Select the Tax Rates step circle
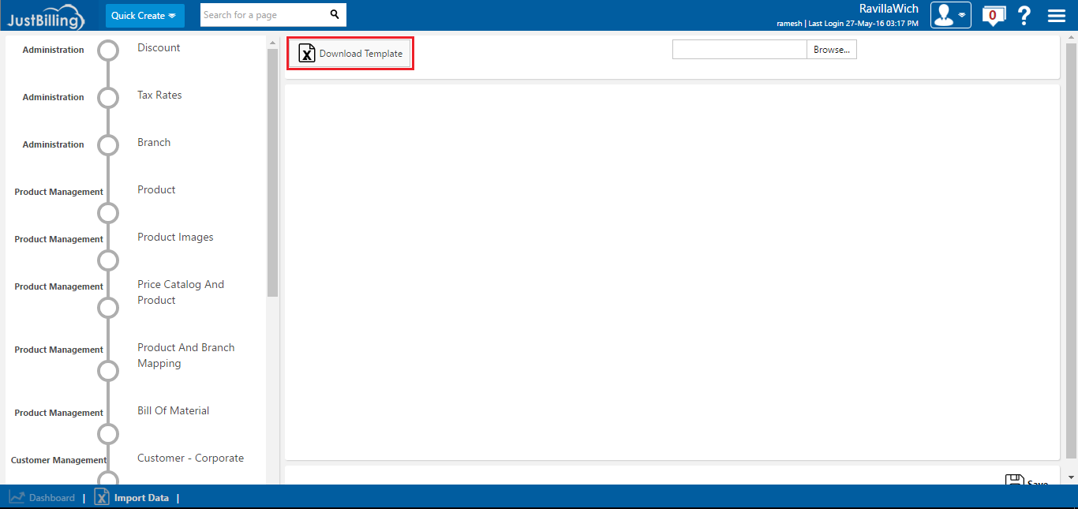1078x509 pixels. 108,98
